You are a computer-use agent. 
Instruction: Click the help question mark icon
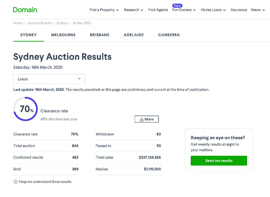pyautogui.click(x=16, y=182)
